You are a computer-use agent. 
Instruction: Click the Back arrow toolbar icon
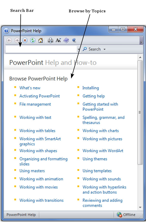9,40
